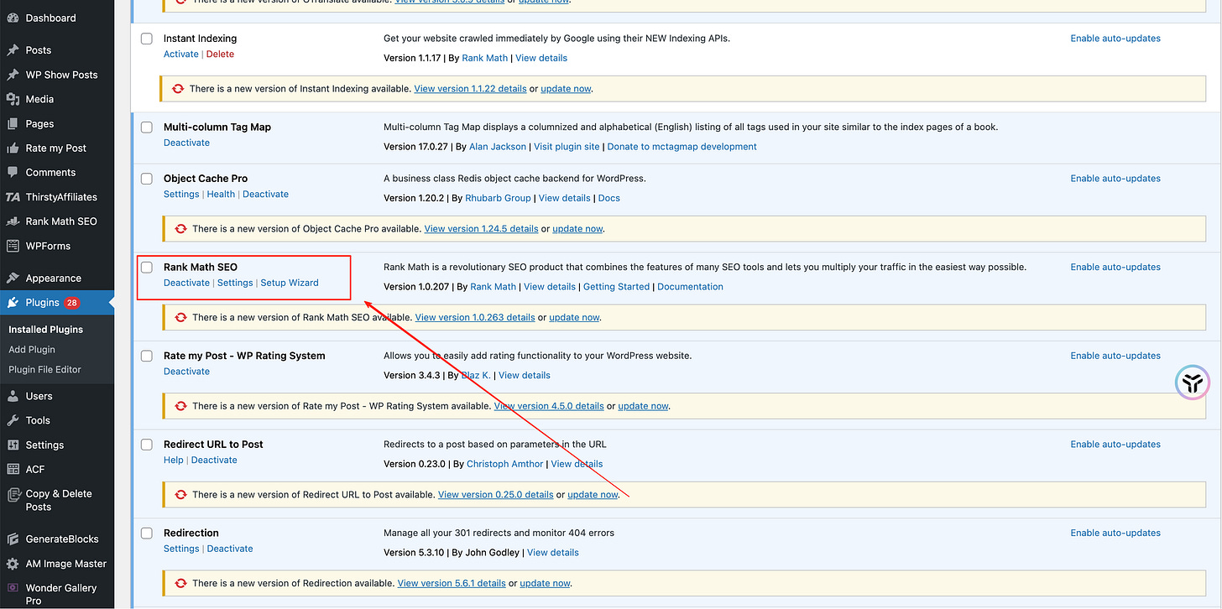Image resolution: width=1222 pixels, height=609 pixels.
Task: Click the Posts pushpin icon
Action: (13, 50)
